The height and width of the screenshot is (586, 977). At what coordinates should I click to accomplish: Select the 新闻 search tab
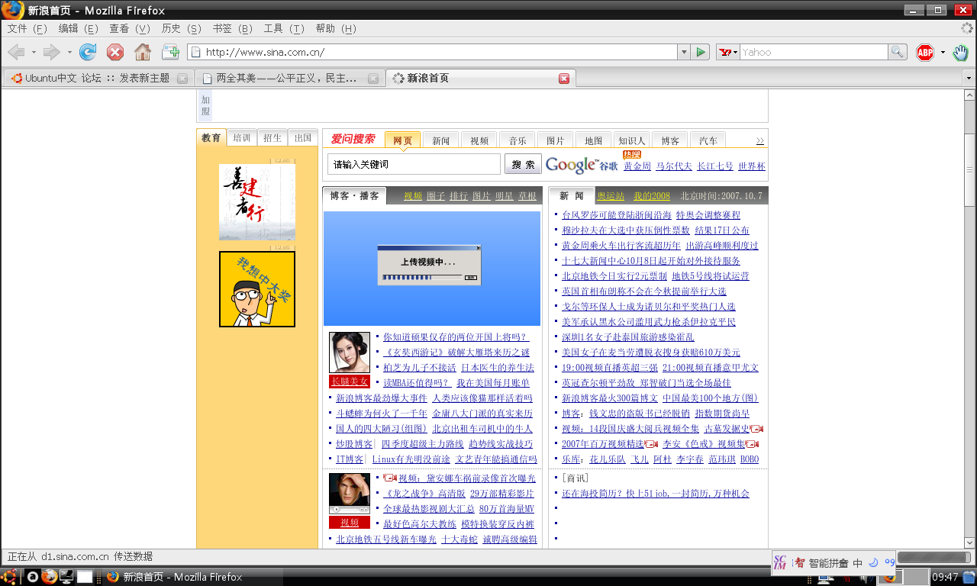[x=440, y=140]
